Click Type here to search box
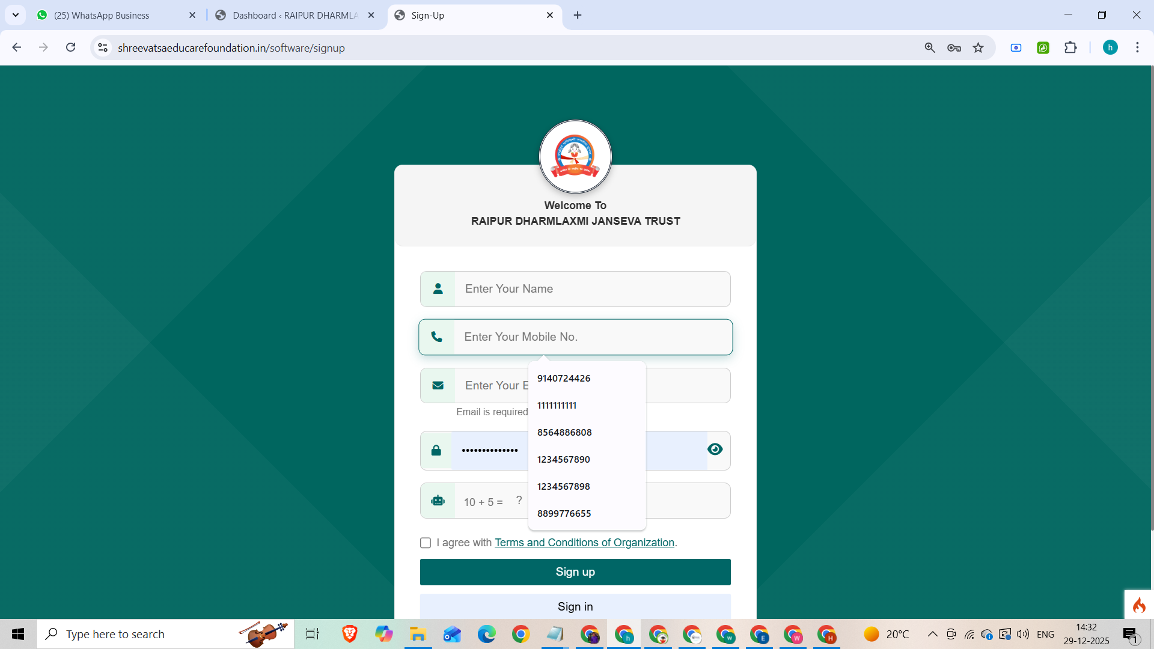 [166, 634]
